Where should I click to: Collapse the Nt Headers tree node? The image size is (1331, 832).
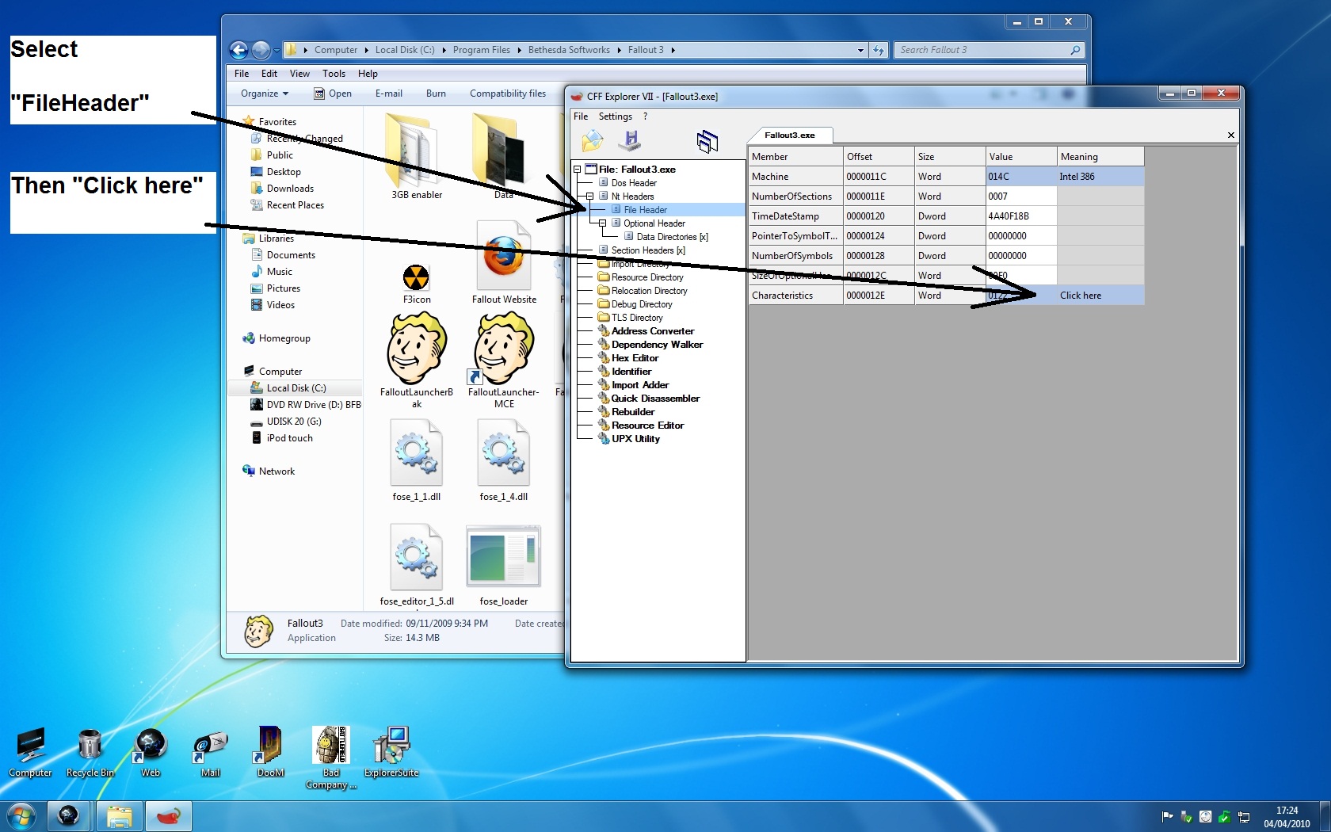[x=589, y=197]
